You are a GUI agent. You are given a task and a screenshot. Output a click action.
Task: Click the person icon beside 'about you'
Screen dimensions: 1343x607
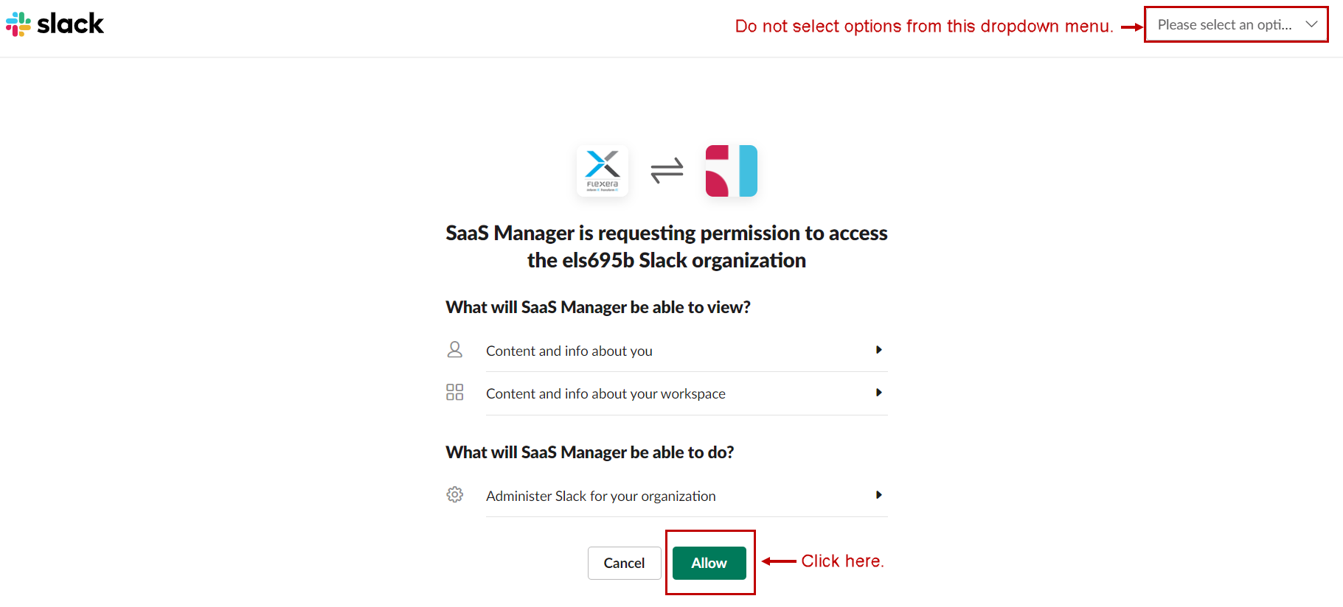[x=455, y=350]
